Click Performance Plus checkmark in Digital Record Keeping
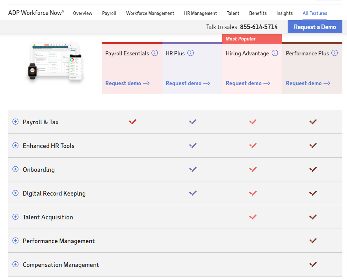This screenshot has height=279, width=347. point(313,193)
